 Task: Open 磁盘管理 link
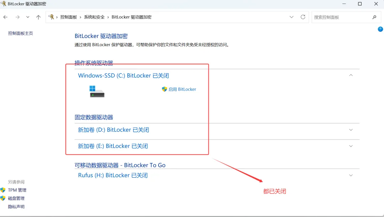click(16, 199)
